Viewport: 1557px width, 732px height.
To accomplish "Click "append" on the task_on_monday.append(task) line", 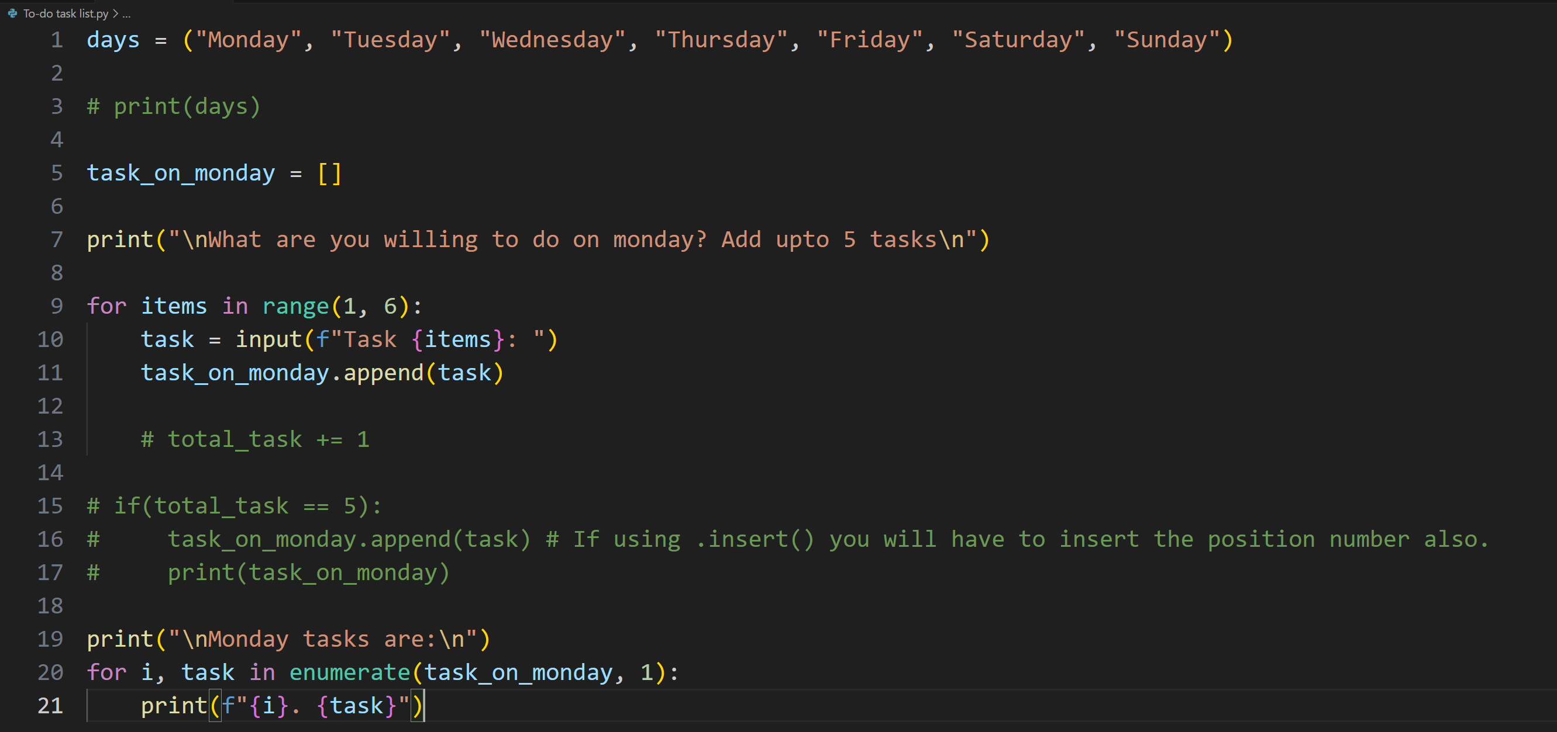I will pyautogui.click(x=383, y=373).
